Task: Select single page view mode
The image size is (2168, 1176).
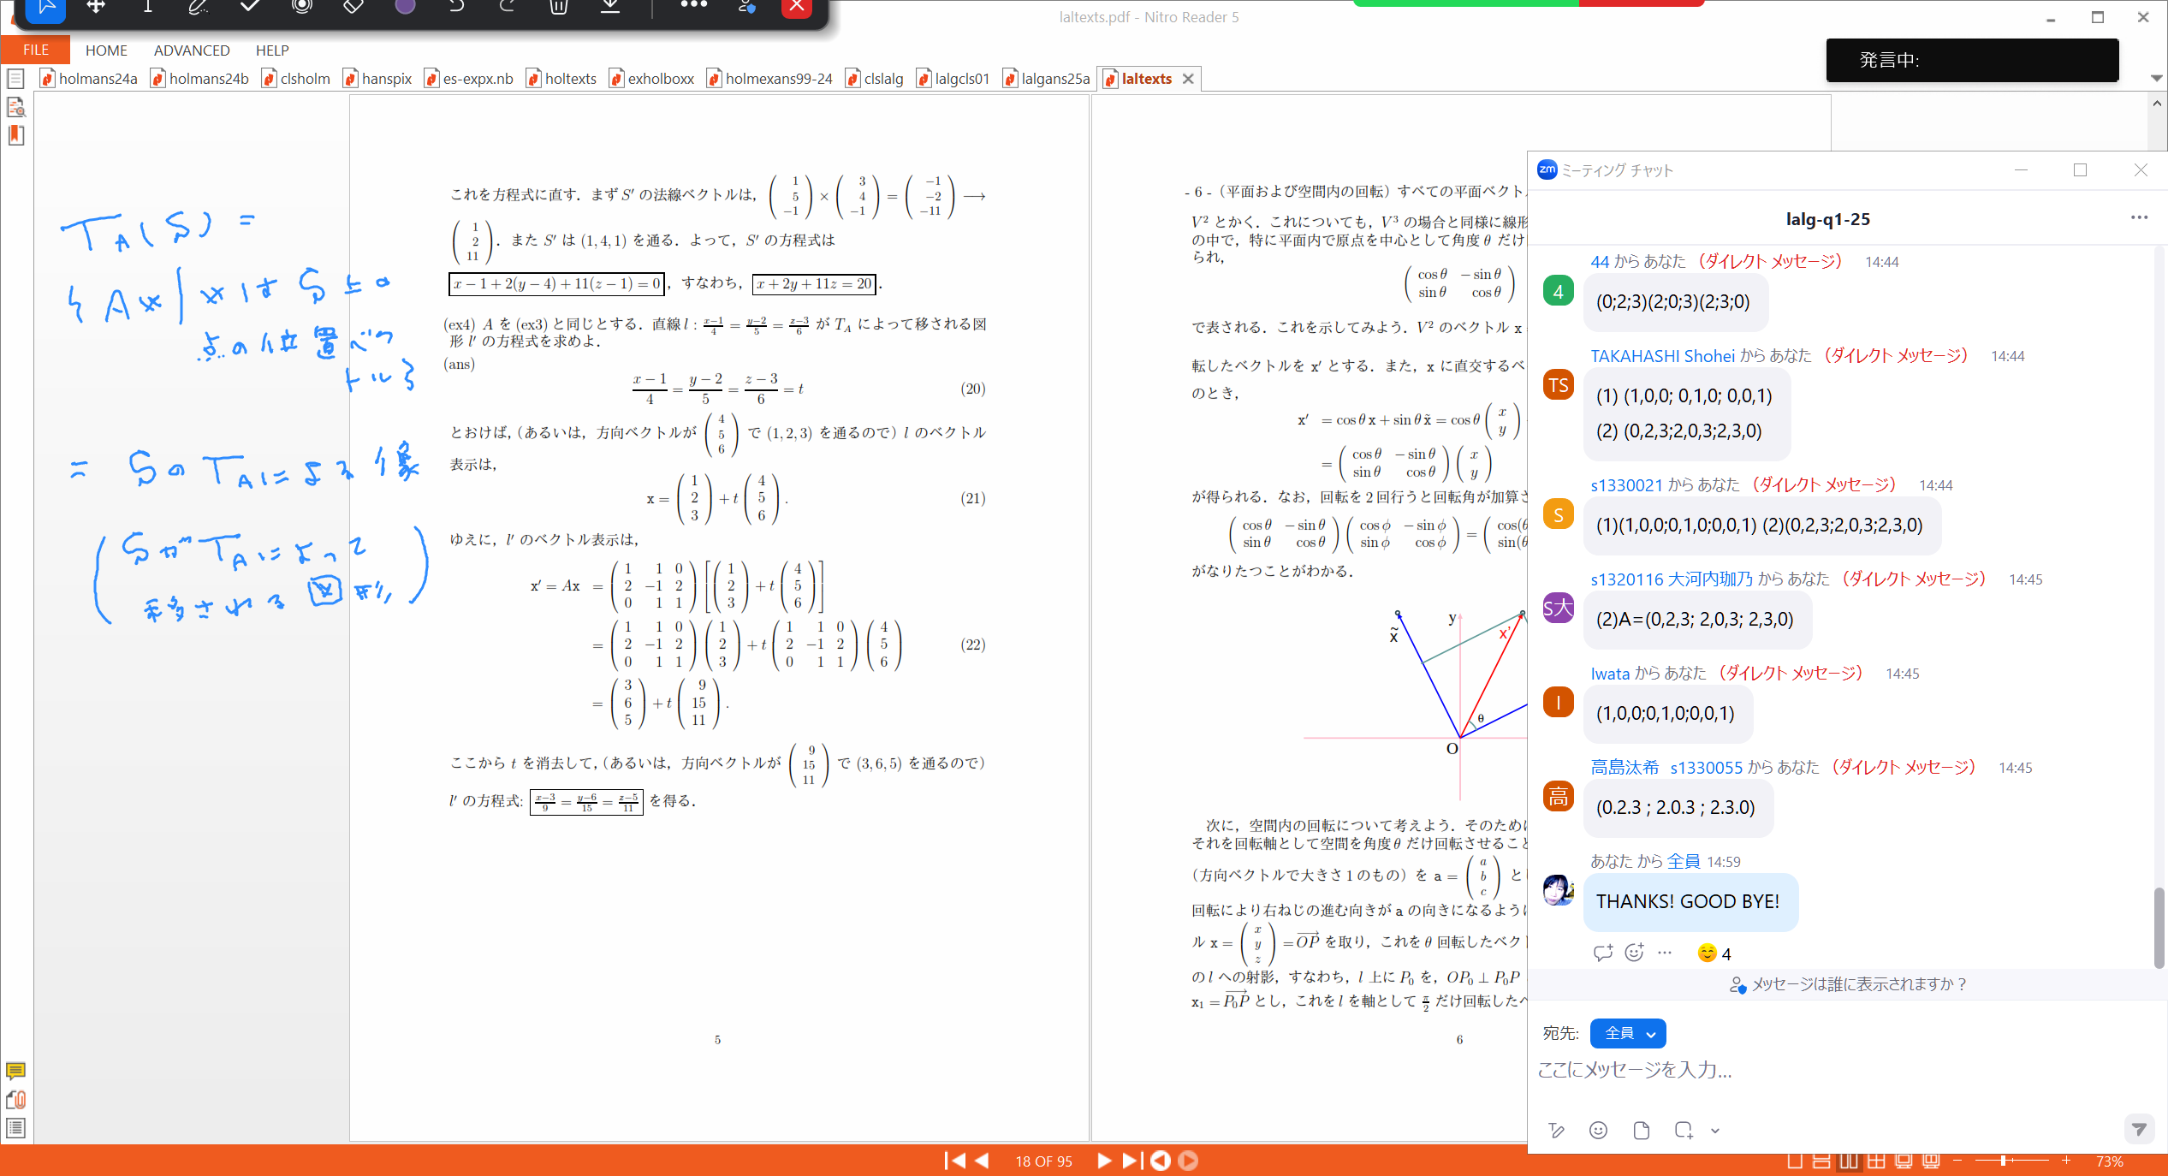Action: coord(1795,1161)
